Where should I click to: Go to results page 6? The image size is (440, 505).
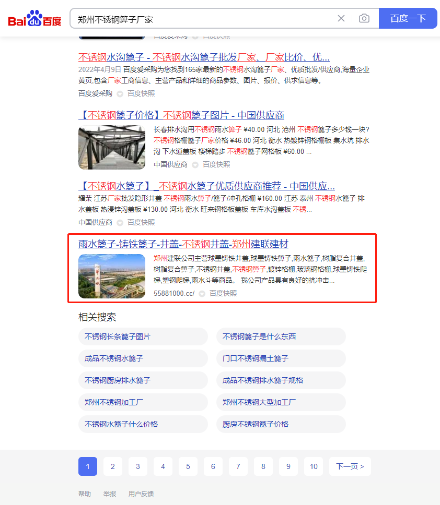(x=213, y=466)
